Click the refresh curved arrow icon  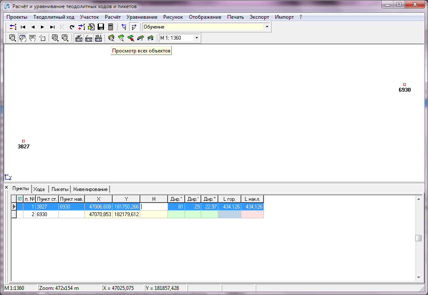72,27
